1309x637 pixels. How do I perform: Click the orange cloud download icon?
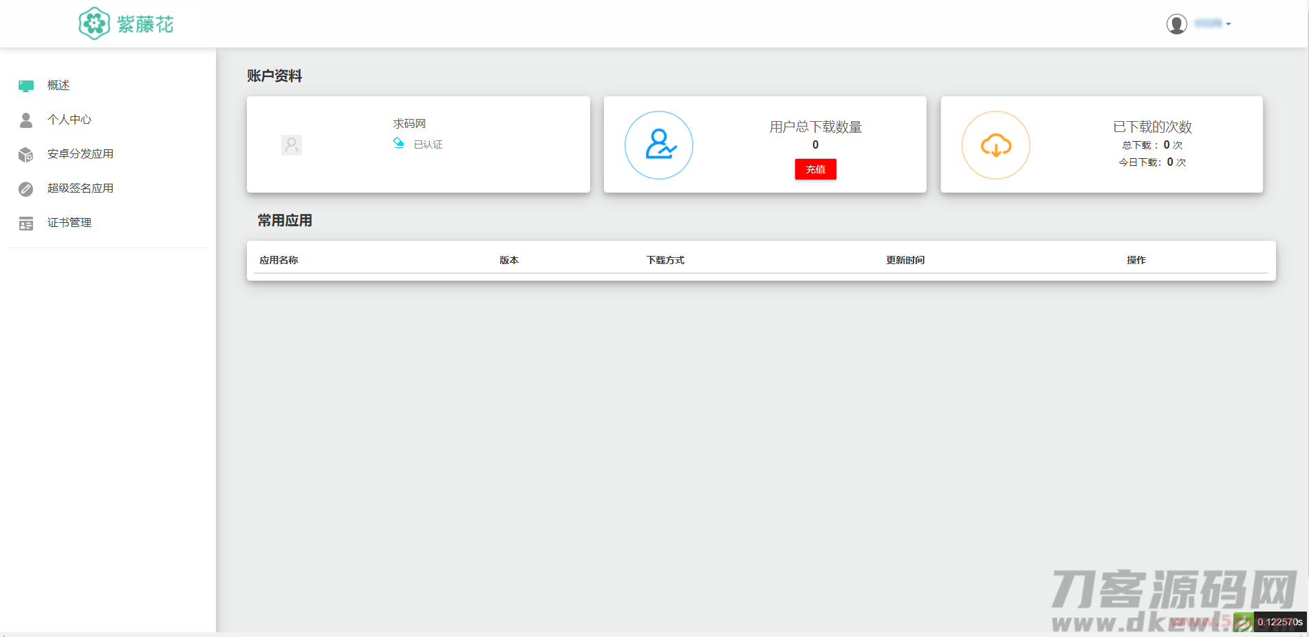tap(995, 145)
